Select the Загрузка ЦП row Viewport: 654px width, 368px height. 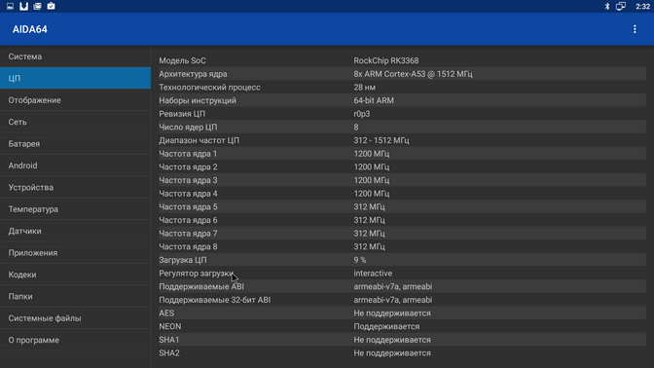(x=402, y=260)
